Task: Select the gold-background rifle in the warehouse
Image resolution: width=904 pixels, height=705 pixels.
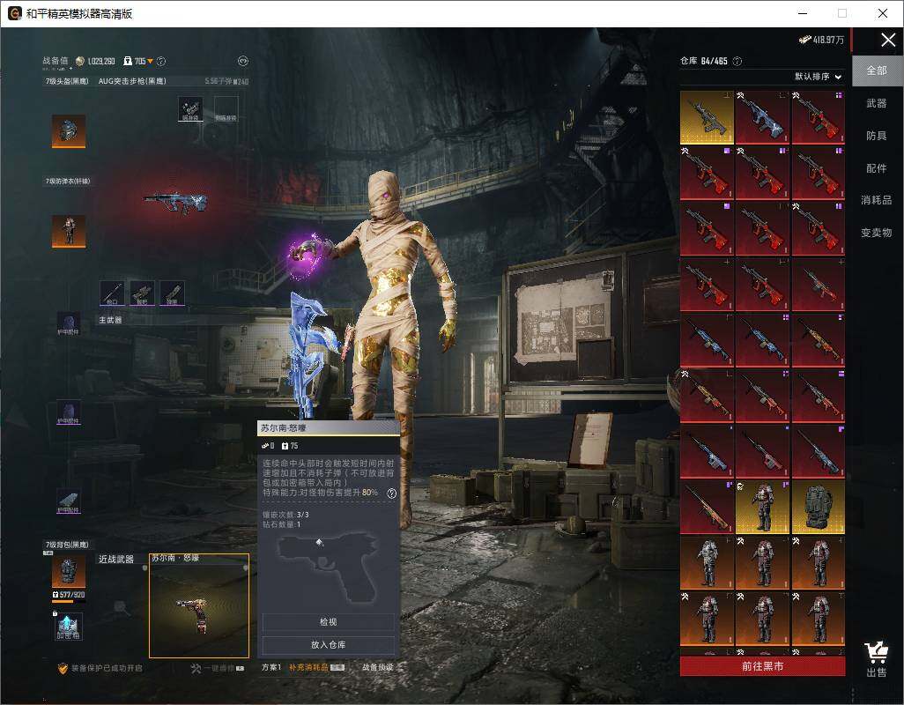Action: pyautogui.click(x=707, y=117)
